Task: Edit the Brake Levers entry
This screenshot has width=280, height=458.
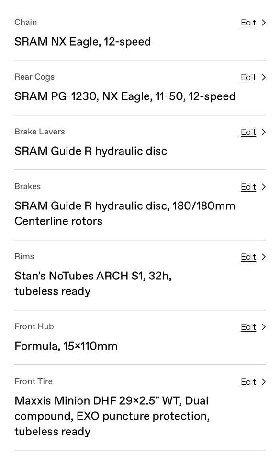Action: [x=248, y=132]
